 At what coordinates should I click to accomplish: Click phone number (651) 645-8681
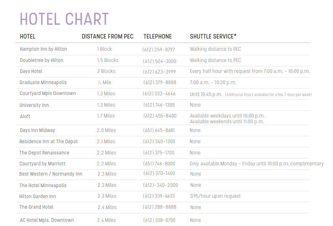pyautogui.click(x=159, y=130)
